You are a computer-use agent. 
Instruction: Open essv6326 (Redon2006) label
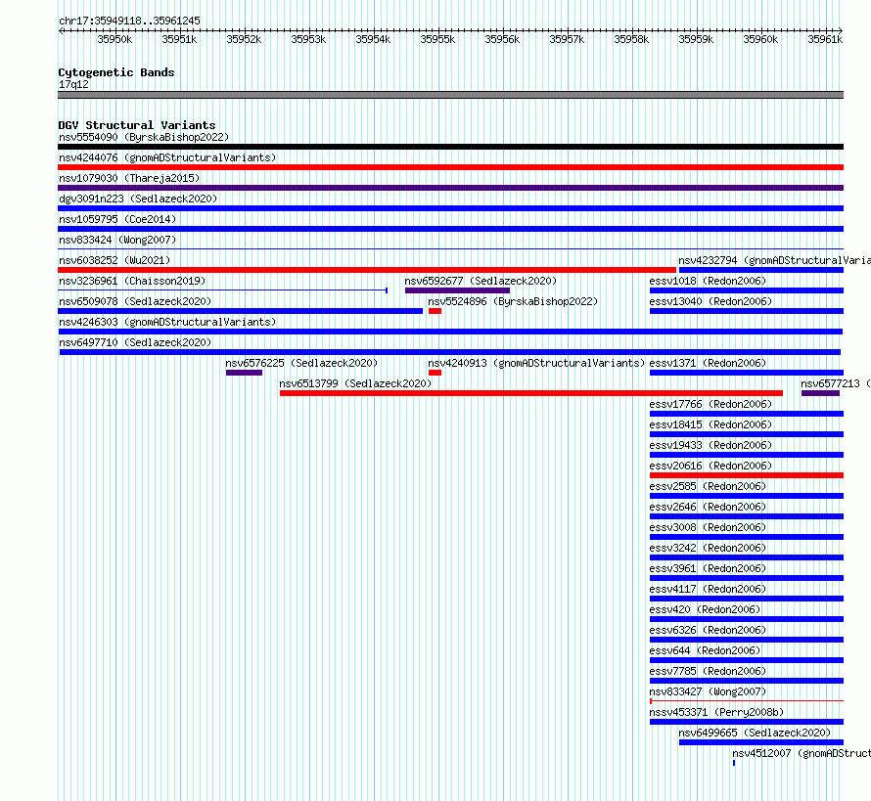tap(708, 630)
